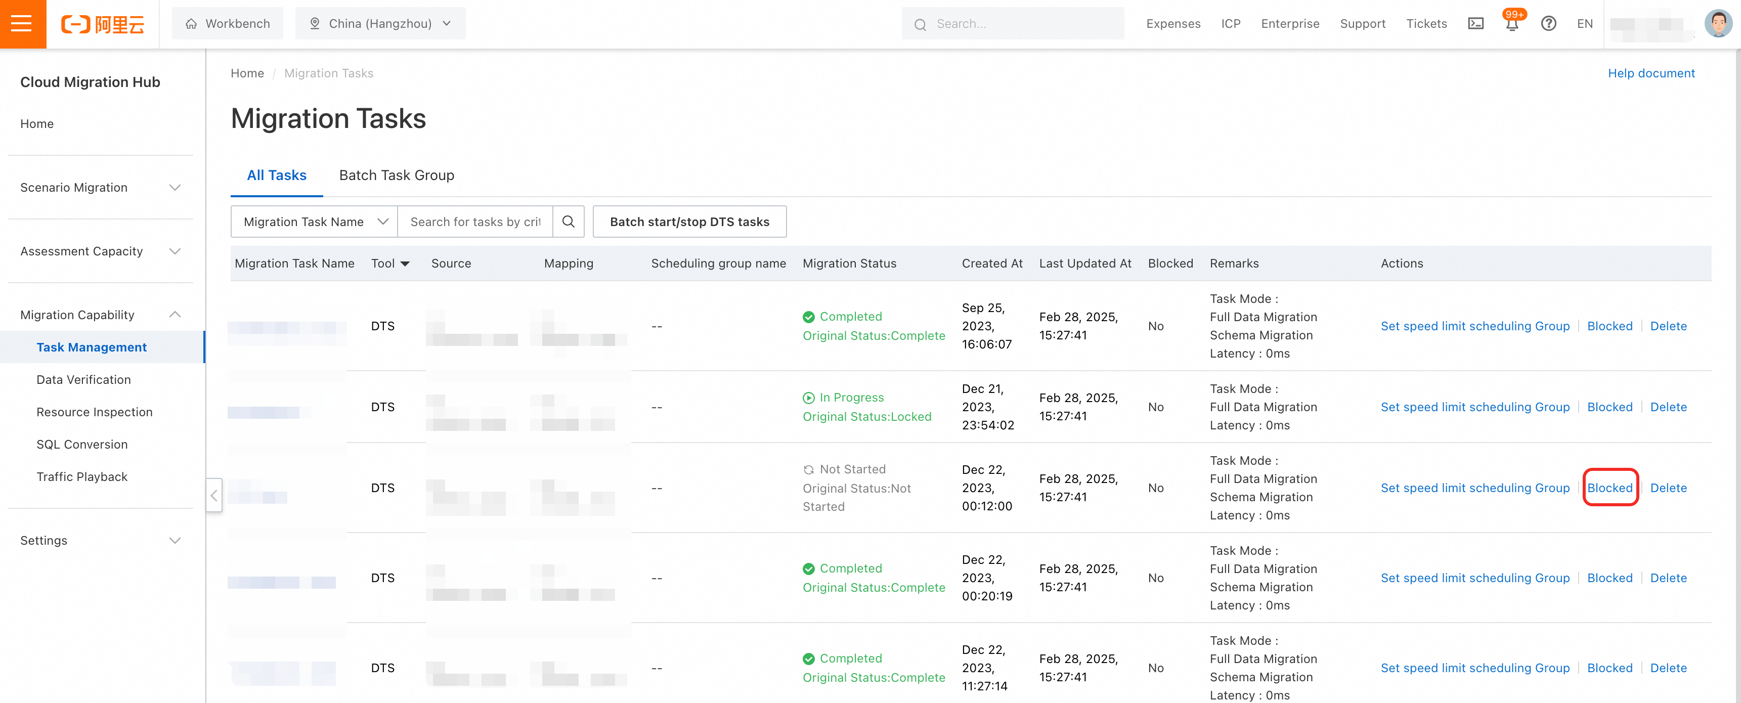The width and height of the screenshot is (1741, 703).
Task: Open the Cloud Shell terminal icon
Action: pos(1475,24)
